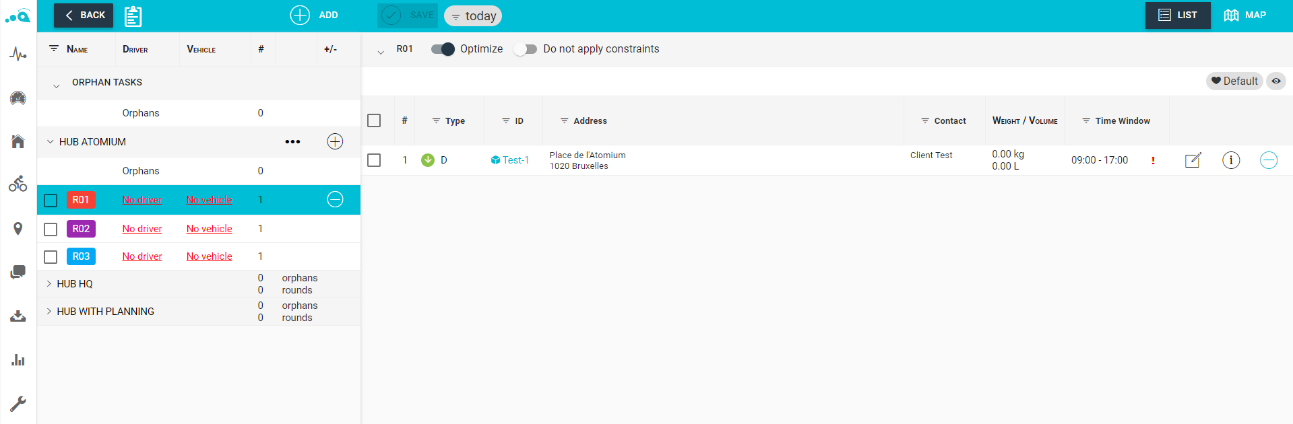1293x424 pixels.
Task: Open the Default view preset
Action: [x=1234, y=81]
